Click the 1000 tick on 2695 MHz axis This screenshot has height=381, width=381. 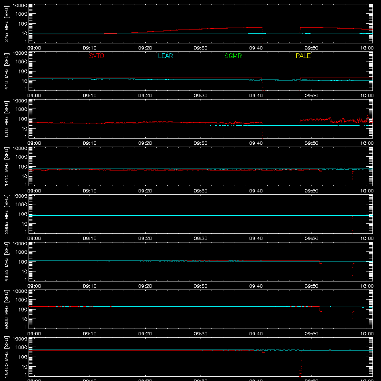click(x=21, y=205)
